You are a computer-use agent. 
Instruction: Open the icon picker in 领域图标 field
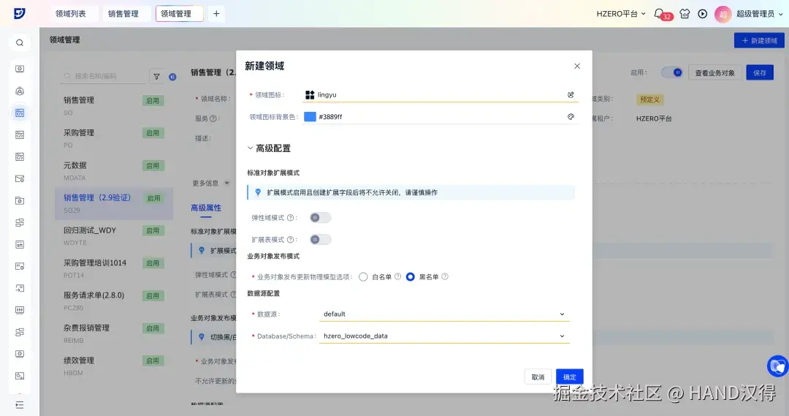coord(571,95)
